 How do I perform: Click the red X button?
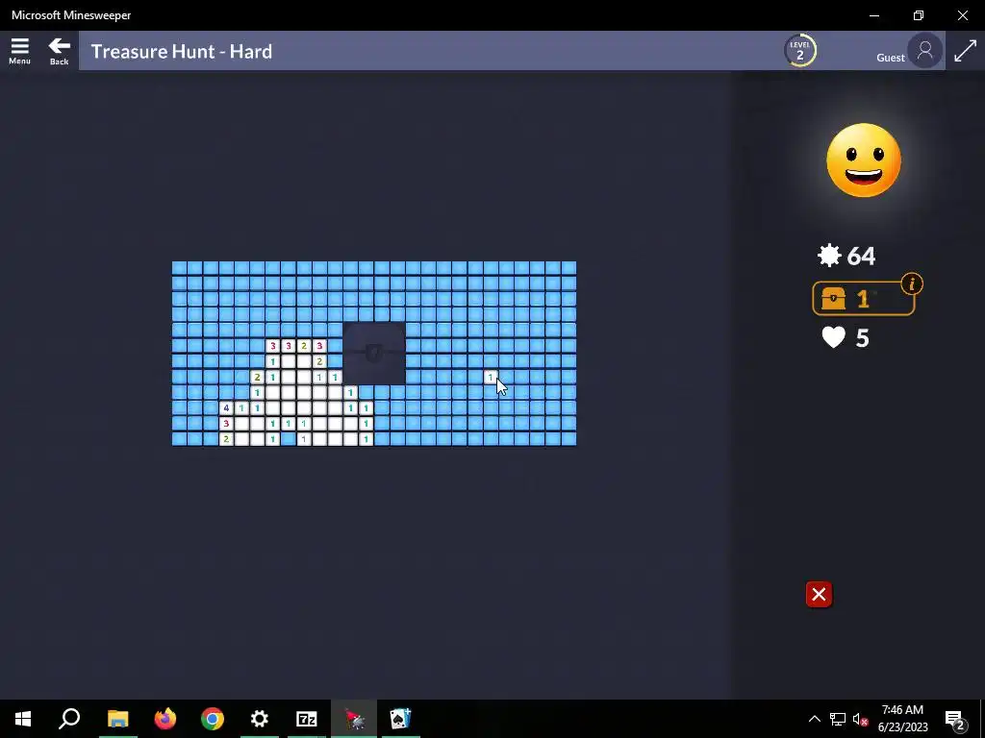(819, 594)
